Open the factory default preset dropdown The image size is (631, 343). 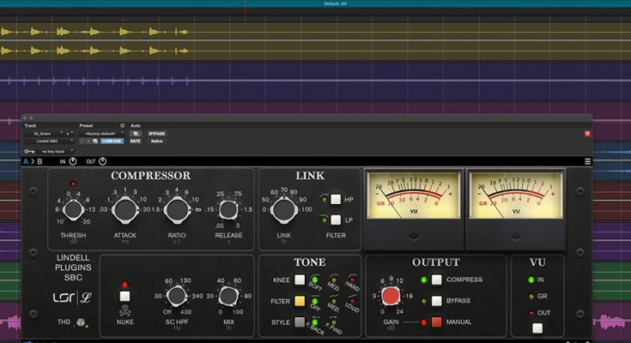tap(101, 134)
